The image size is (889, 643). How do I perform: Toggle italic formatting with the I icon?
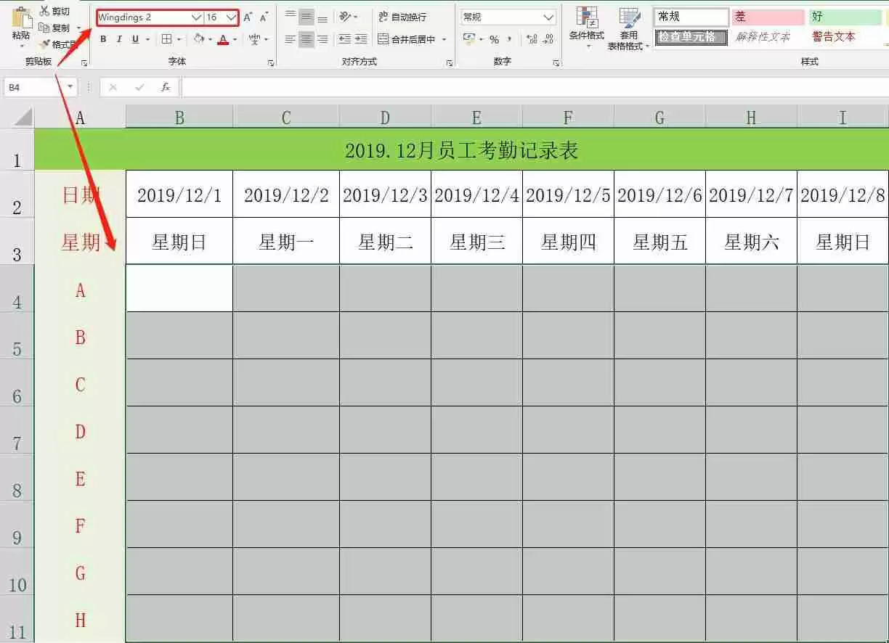point(118,39)
